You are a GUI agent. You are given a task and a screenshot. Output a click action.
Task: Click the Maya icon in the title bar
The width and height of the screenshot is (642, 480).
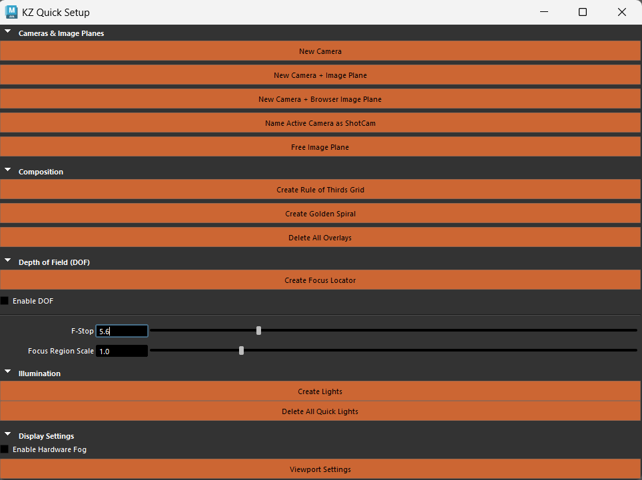(x=11, y=12)
